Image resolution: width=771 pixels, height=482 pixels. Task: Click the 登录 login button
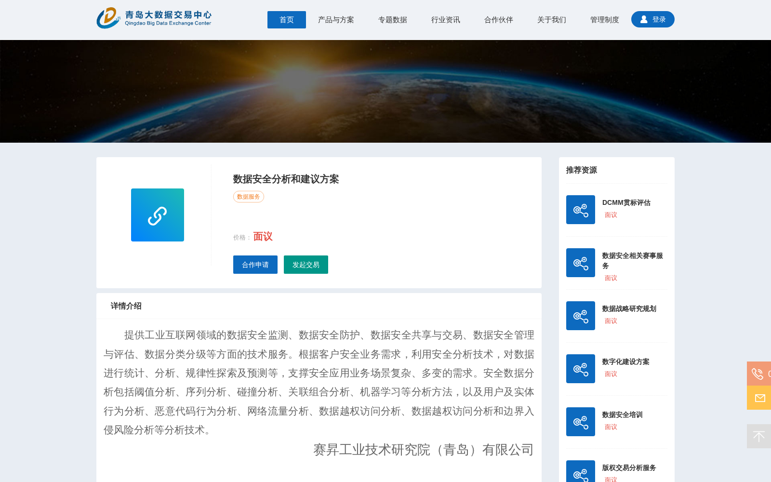click(653, 19)
